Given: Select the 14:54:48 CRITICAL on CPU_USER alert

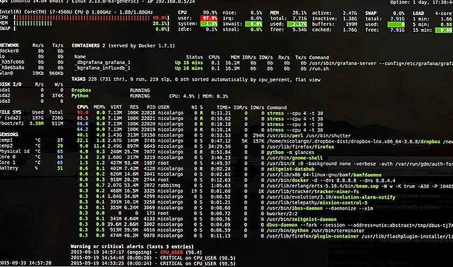Looking at the screenshot, I should (153, 258).
